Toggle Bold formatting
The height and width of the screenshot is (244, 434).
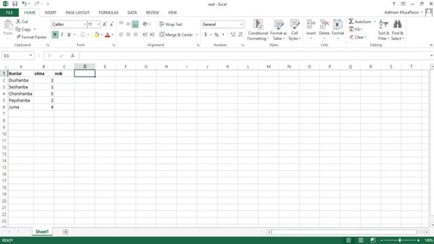tap(55, 35)
